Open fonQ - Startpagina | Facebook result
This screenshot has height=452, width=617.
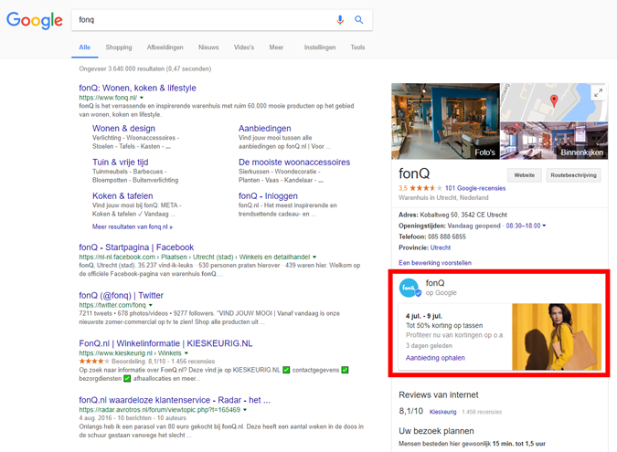tap(136, 247)
